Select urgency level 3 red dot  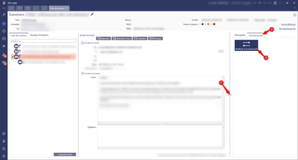point(214,24)
